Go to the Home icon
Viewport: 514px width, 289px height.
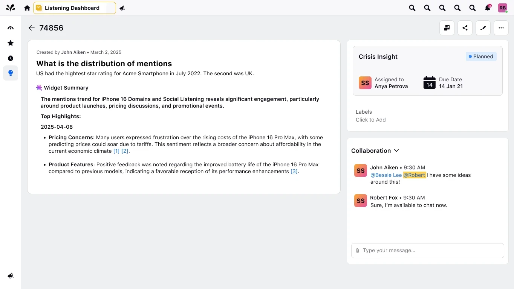pos(27,8)
